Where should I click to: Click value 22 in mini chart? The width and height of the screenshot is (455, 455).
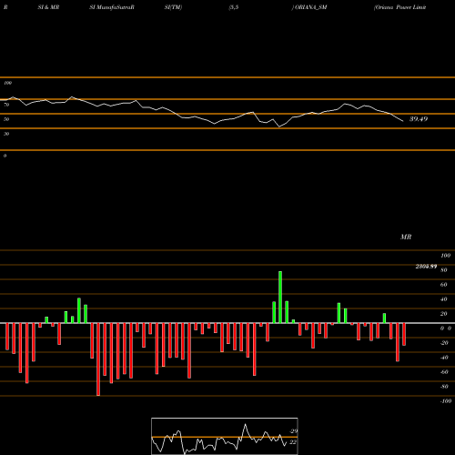[x=293, y=442]
